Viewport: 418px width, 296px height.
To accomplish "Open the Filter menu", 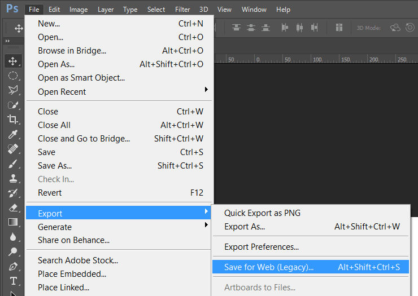I will pos(182,10).
